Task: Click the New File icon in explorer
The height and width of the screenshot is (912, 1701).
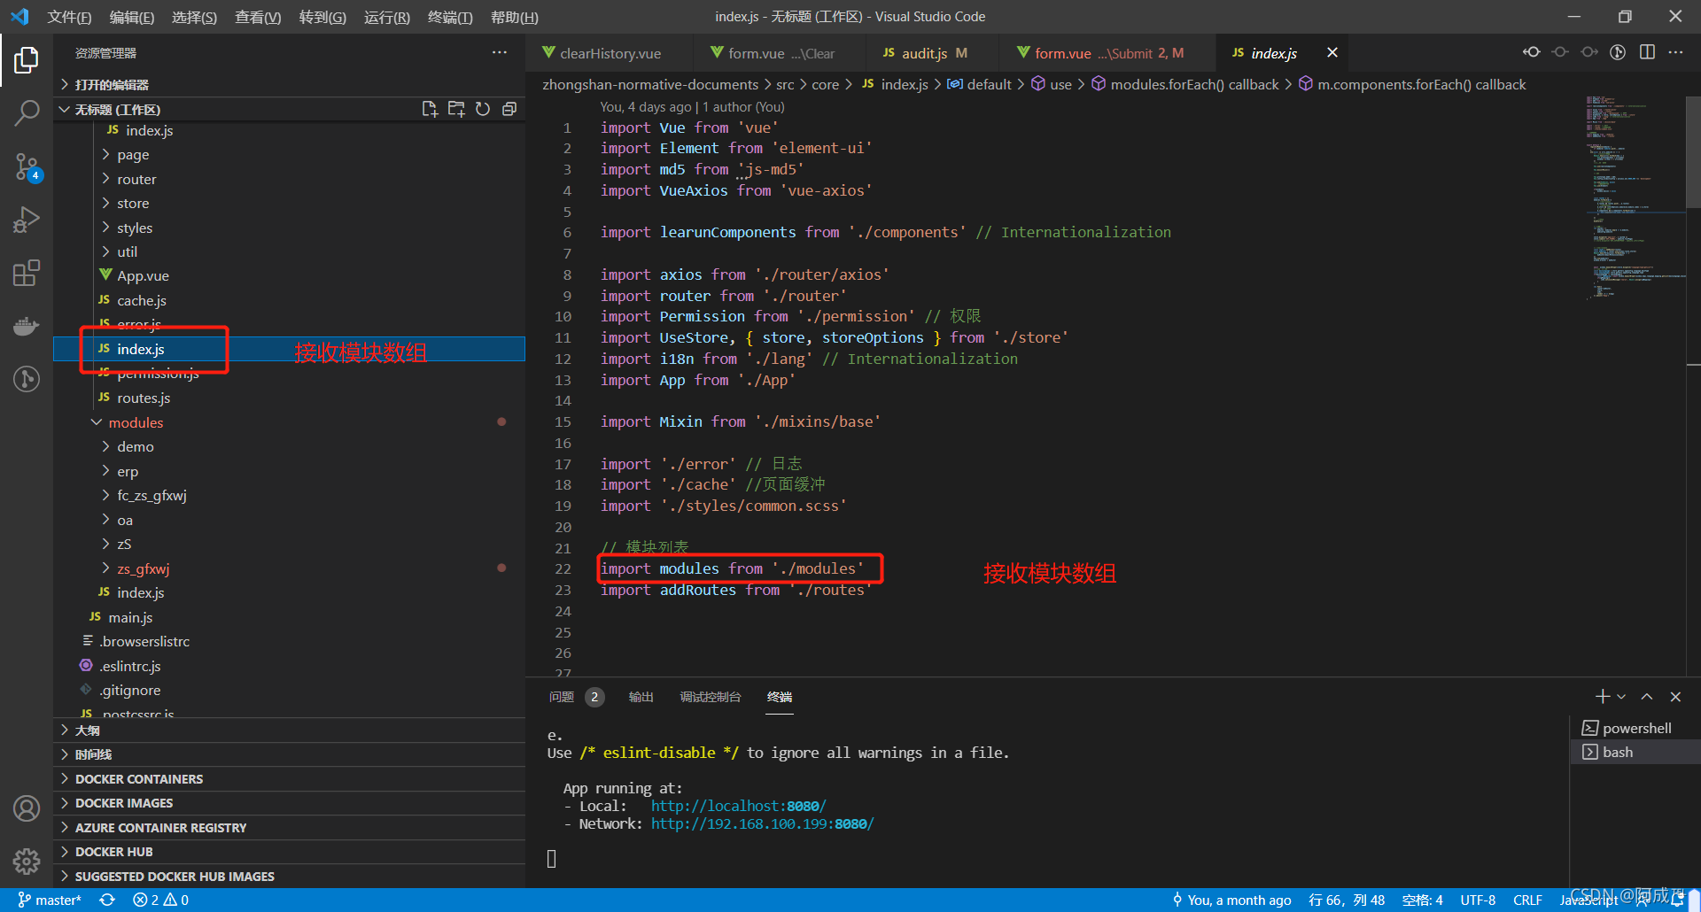Action: [430, 109]
